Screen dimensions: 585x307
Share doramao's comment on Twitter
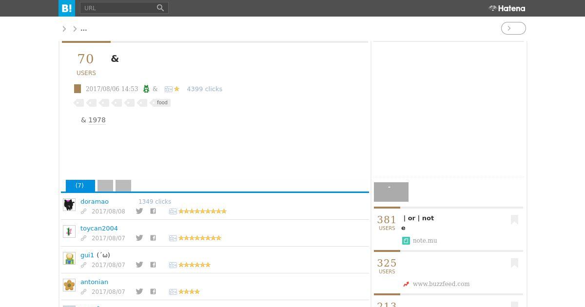pos(139,211)
